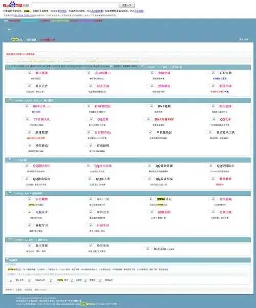This screenshot has width=256, height=308.
Task: Collapse the section containing 版主发展 forums
Action: (10, 239)
